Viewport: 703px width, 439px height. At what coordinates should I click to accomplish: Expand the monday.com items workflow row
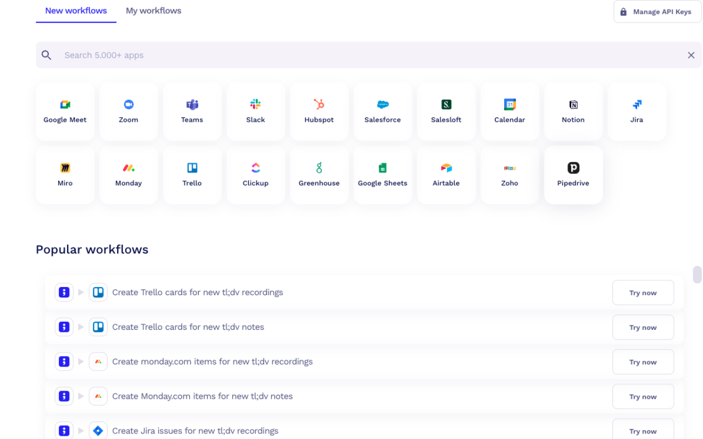(81, 362)
